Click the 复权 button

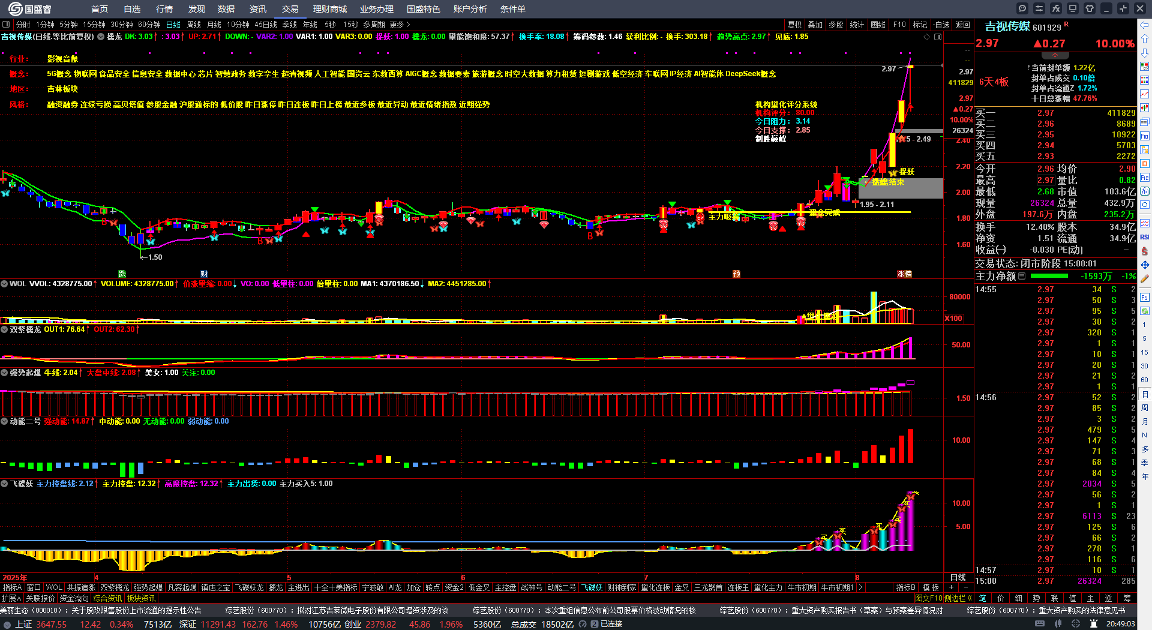tap(795, 25)
